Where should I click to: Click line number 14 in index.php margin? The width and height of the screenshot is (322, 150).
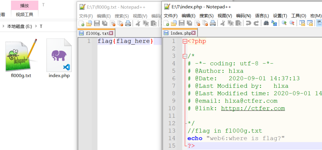click(172, 138)
